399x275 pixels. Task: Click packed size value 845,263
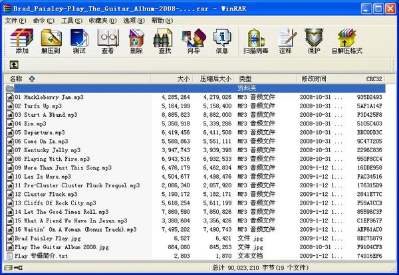(x=220, y=247)
